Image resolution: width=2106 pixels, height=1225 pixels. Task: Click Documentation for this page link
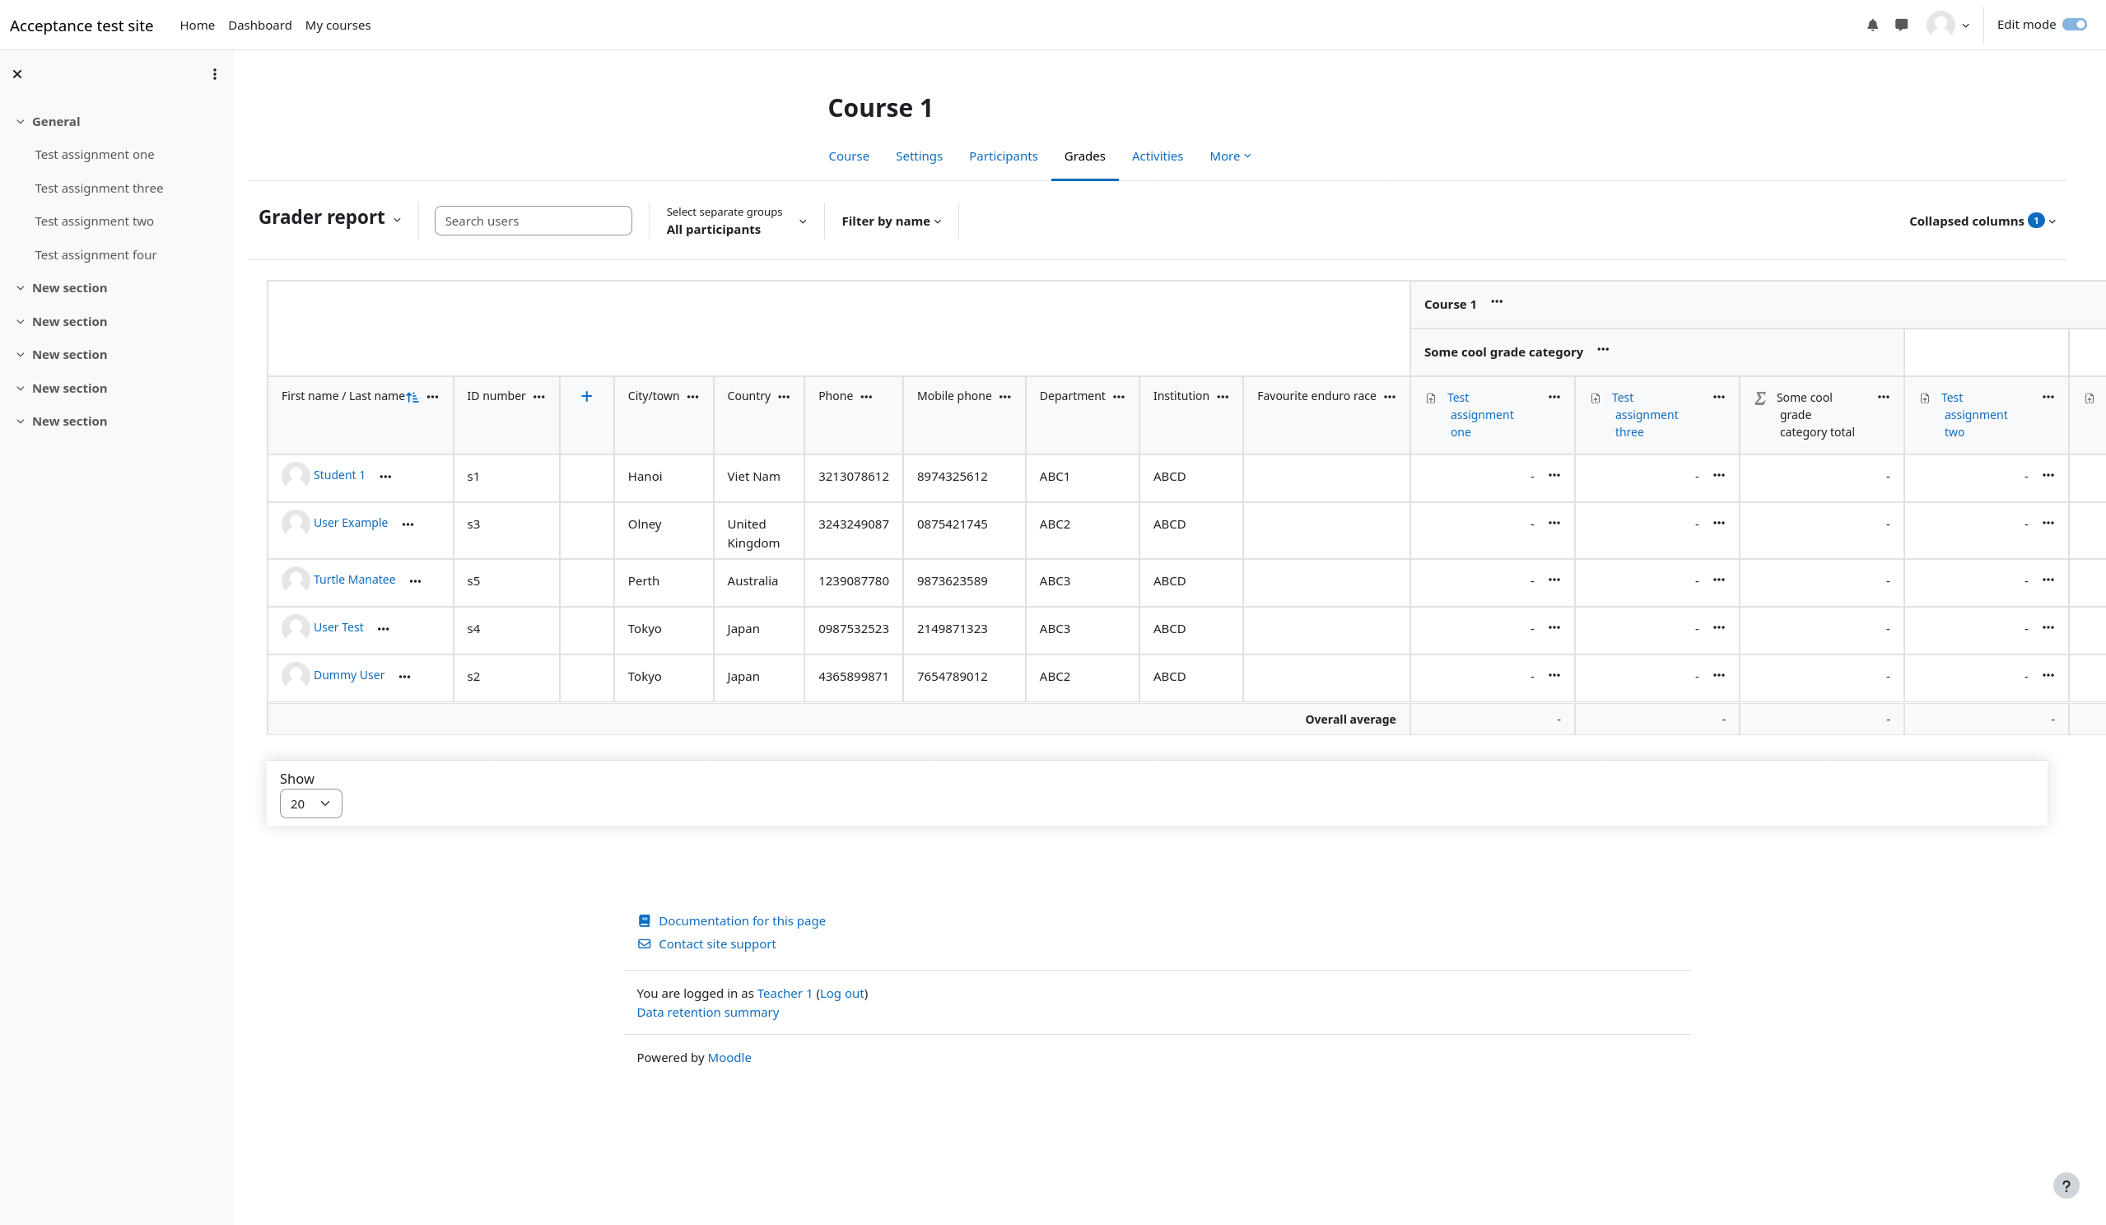click(x=741, y=921)
